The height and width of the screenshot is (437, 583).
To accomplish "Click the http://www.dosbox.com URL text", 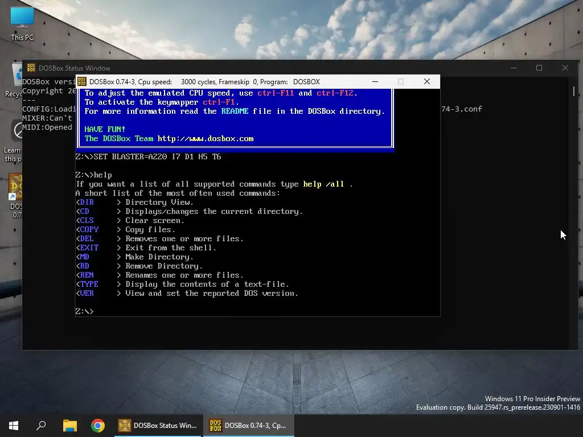I will click(x=205, y=139).
